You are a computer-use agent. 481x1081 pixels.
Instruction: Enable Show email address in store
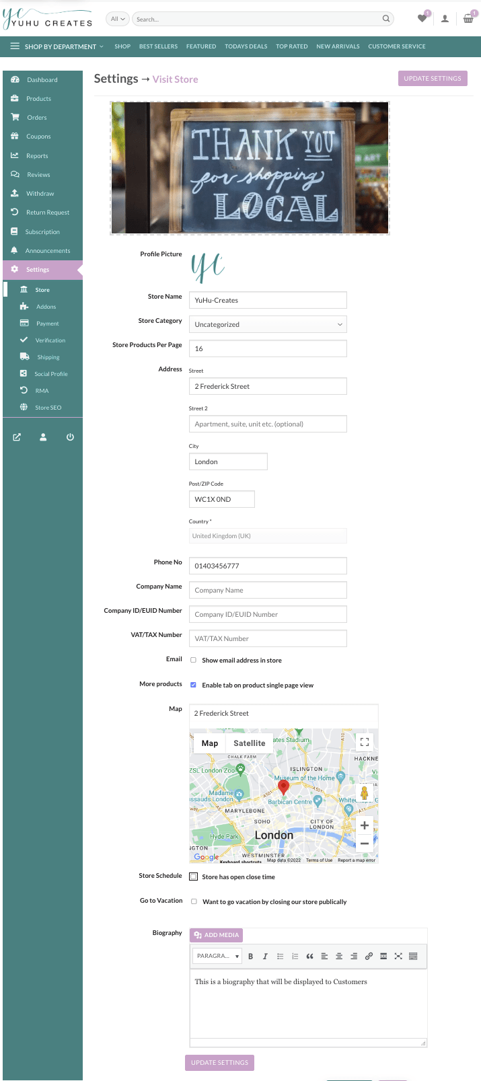pos(193,661)
